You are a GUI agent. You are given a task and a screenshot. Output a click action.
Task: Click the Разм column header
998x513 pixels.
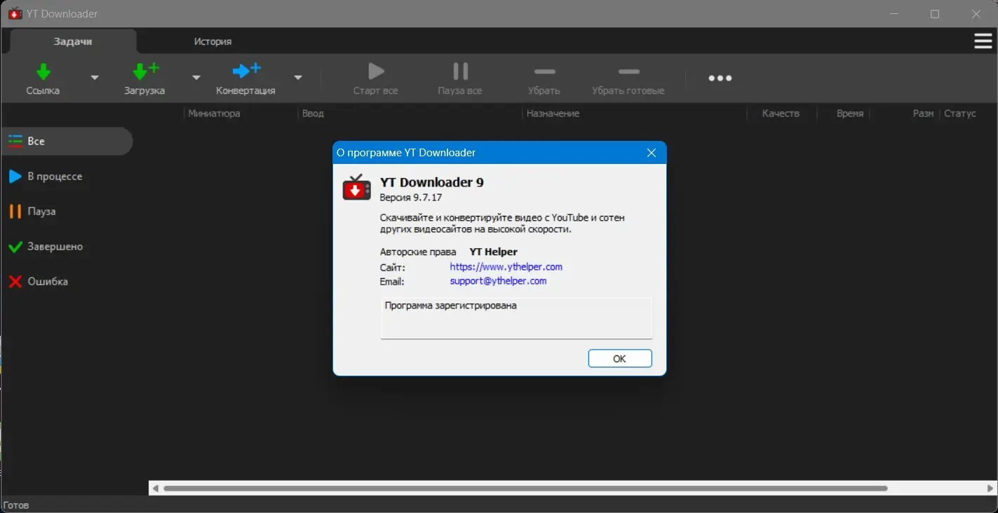pyautogui.click(x=923, y=113)
